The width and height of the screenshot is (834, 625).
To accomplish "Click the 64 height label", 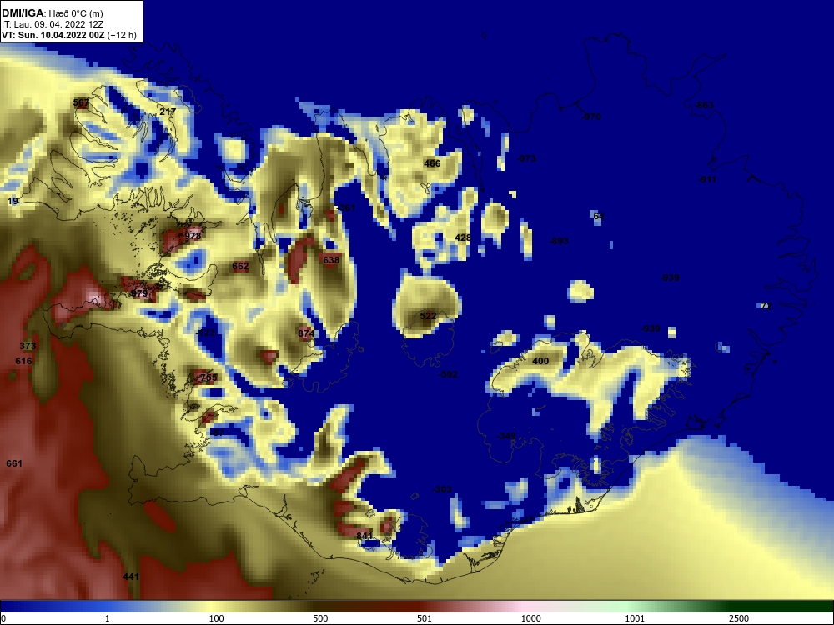I will [598, 217].
